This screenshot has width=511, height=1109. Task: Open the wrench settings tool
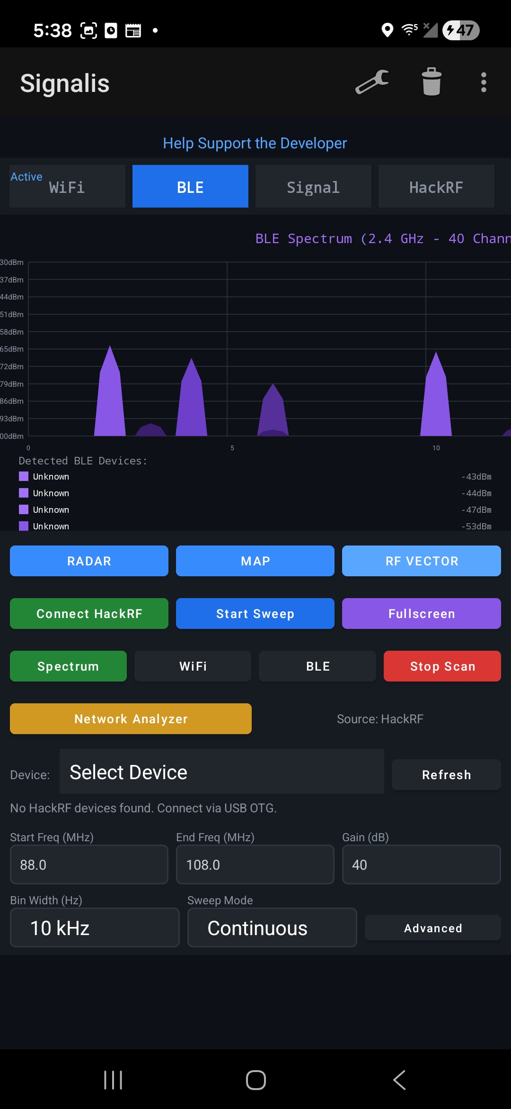coord(372,82)
